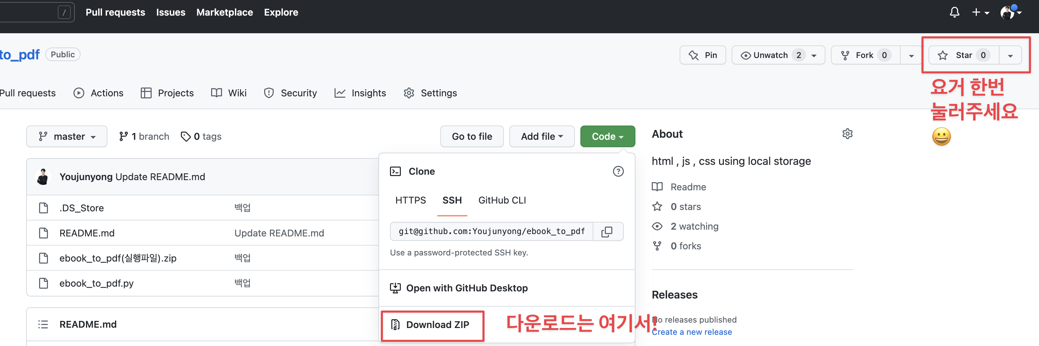1039x346 pixels.
Task: Open the Wiki tab
Action: tap(229, 93)
